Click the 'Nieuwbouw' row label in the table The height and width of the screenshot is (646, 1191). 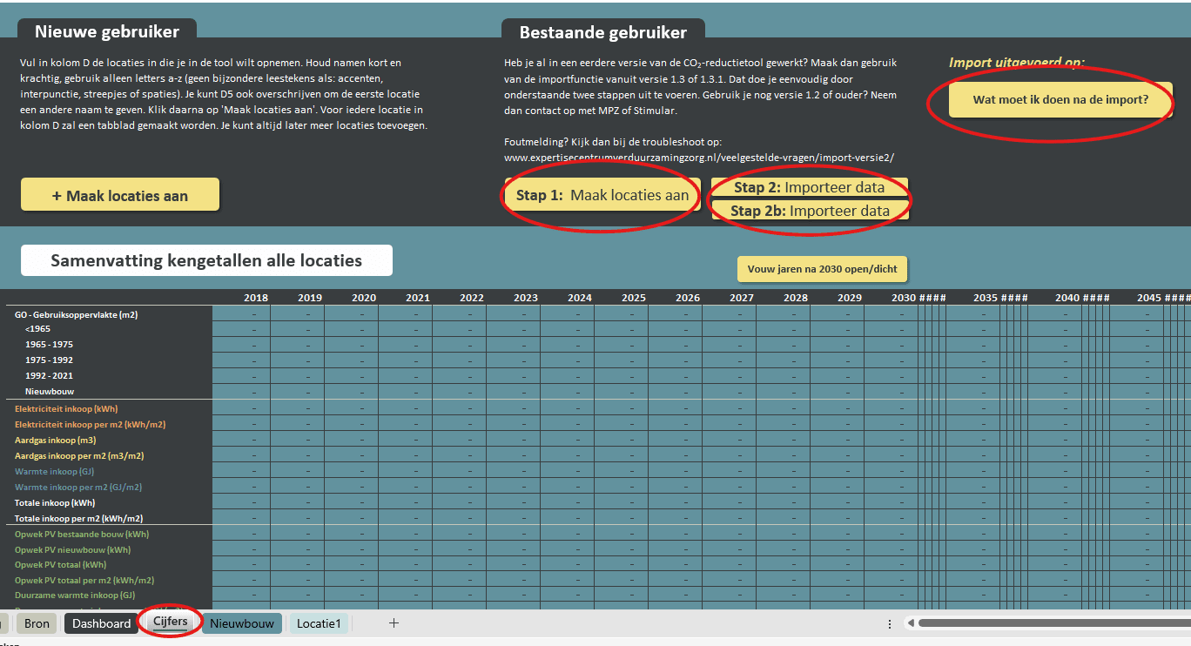[49, 392]
